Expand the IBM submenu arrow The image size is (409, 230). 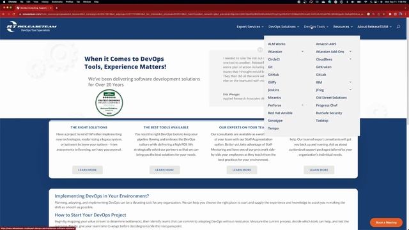click(x=350, y=82)
